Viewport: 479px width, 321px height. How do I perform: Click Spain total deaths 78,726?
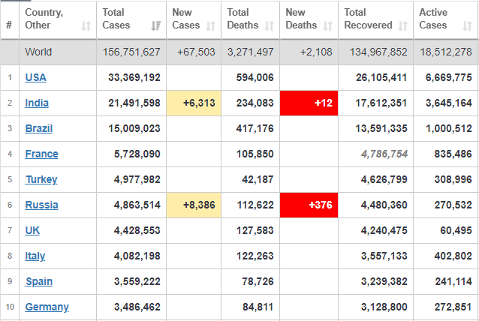pos(258,281)
